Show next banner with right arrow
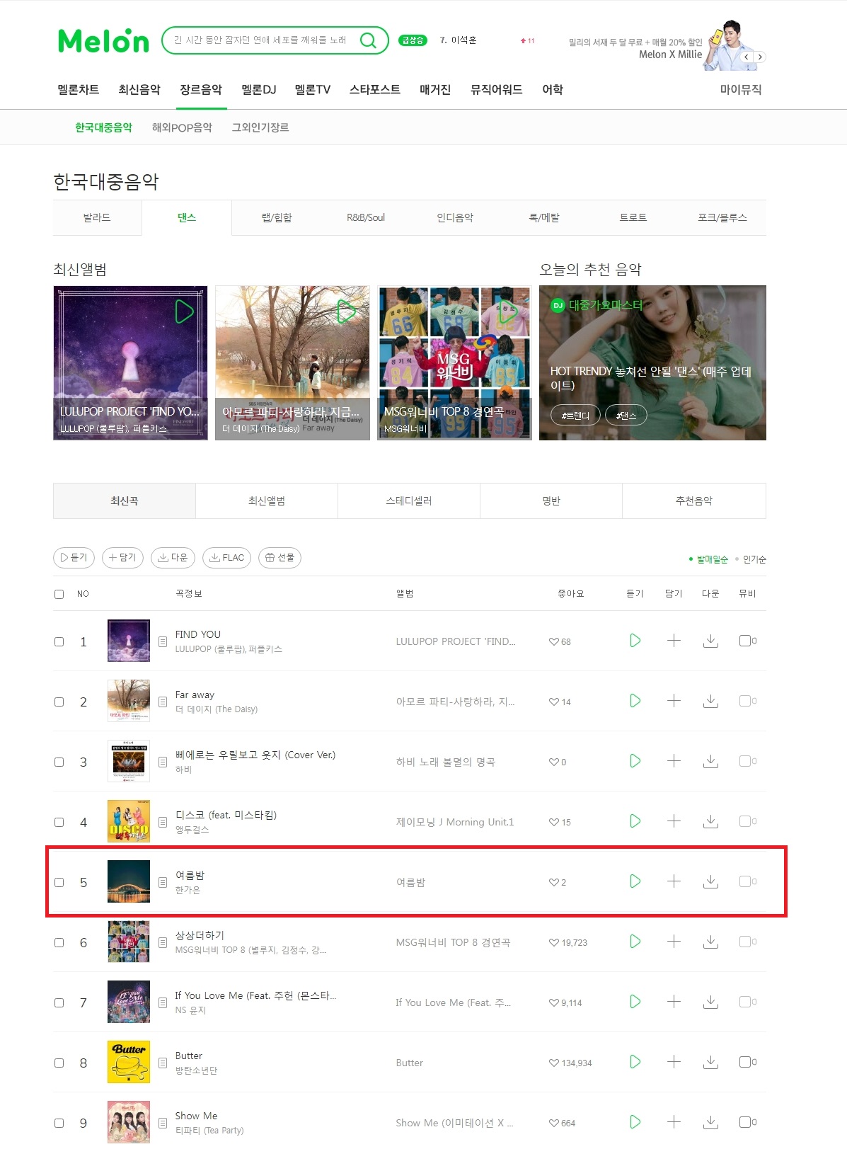 coord(760,57)
